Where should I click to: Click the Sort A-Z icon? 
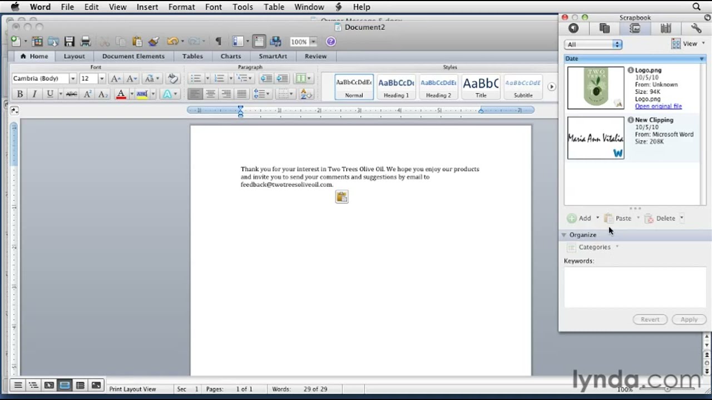coord(305,94)
